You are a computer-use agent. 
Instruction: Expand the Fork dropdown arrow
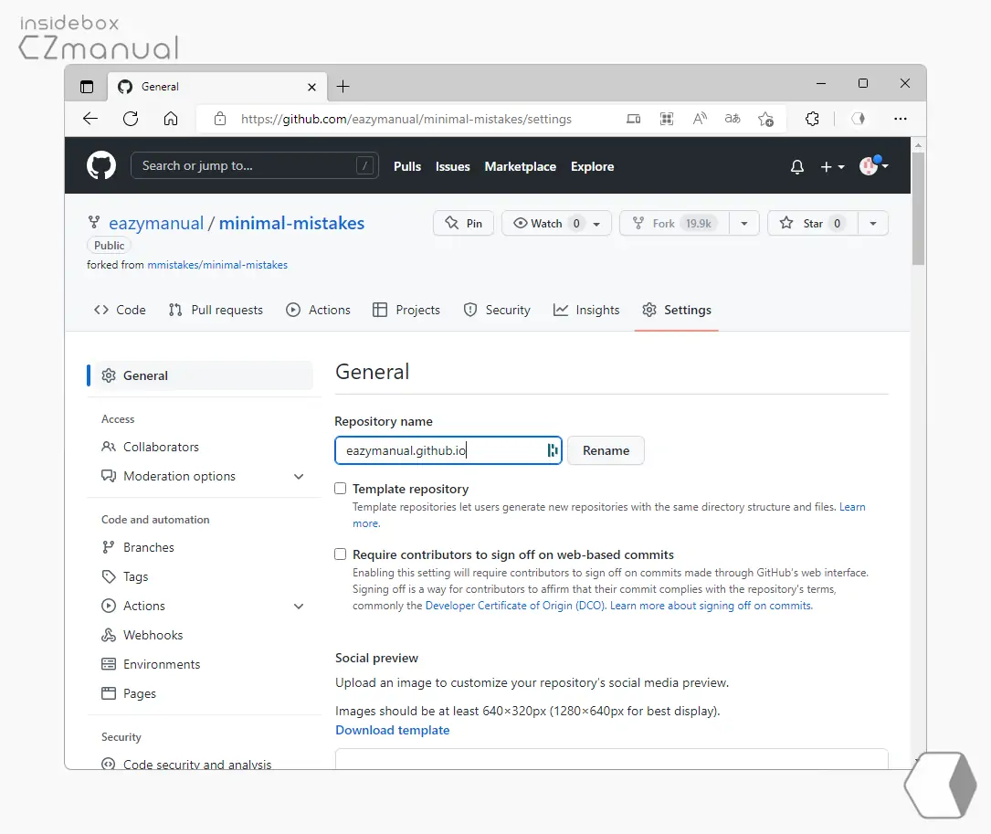point(743,223)
